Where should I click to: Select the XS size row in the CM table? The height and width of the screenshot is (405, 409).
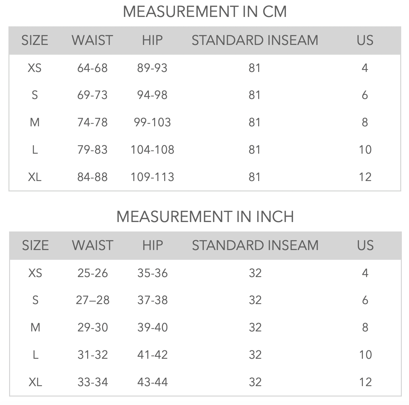pyautogui.click(x=205, y=68)
